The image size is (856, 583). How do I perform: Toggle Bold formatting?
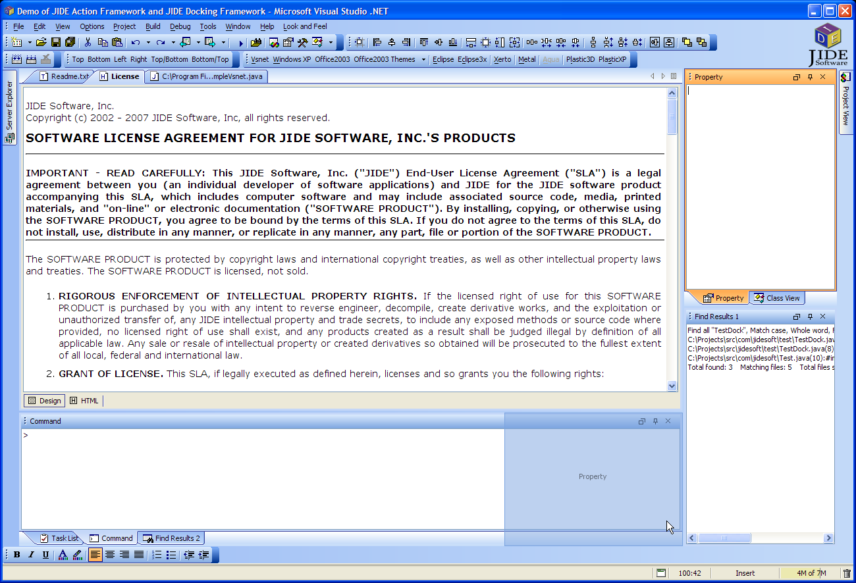(x=17, y=555)
